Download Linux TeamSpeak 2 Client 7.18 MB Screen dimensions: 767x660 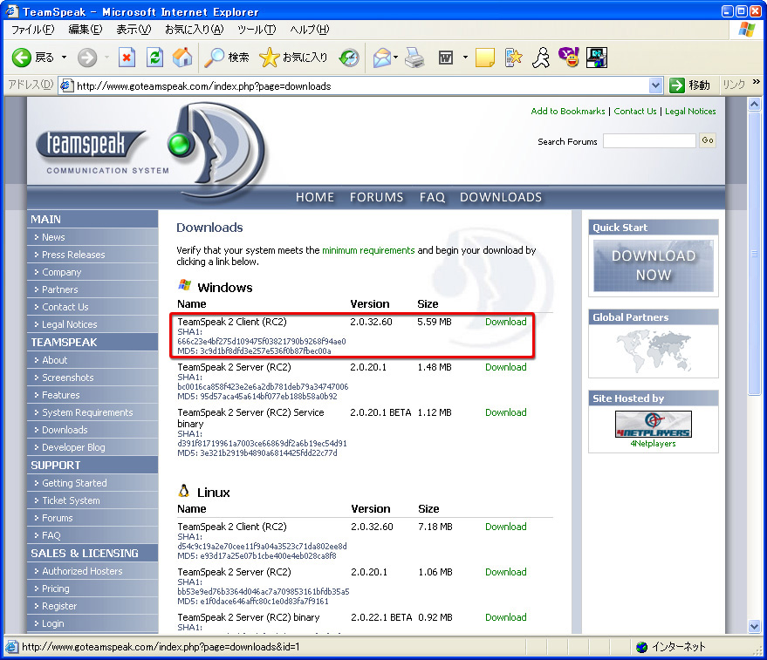point(506,527)
